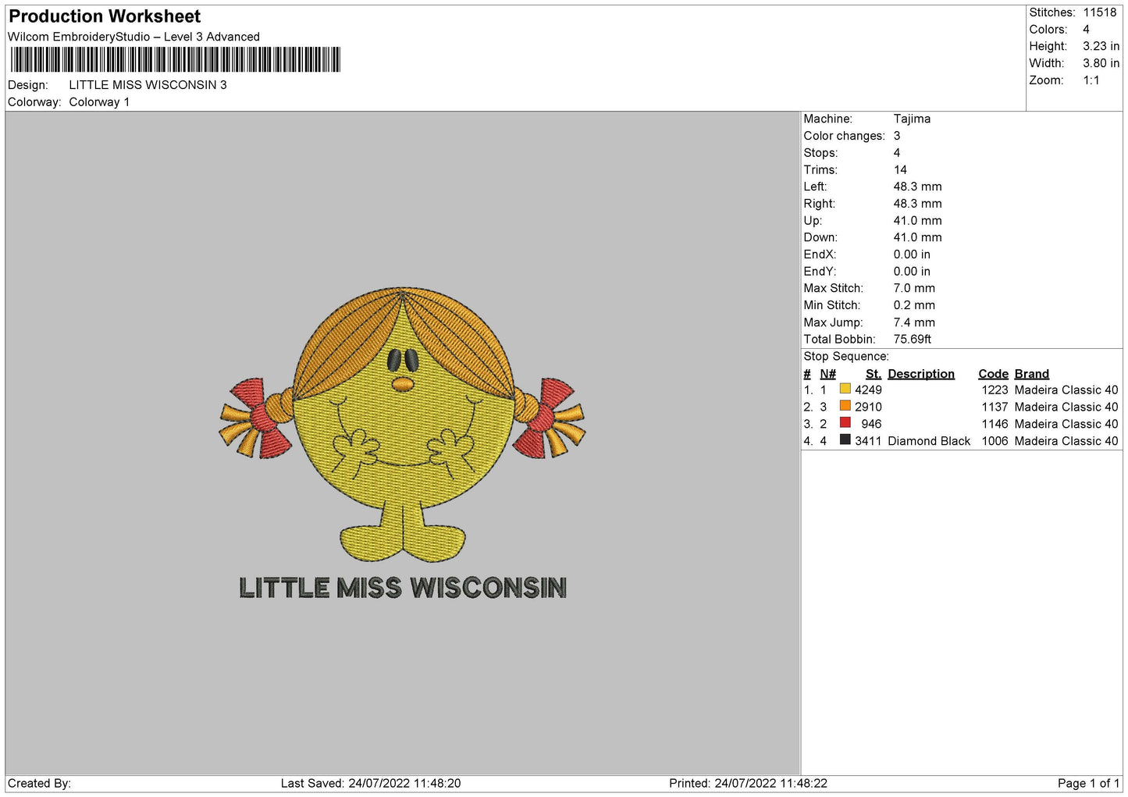The width and height of the screenshot is (1128, 797).
Task: Click the Width value 3.80 in
Action: pyautogui.click(x=1101, y=63)
